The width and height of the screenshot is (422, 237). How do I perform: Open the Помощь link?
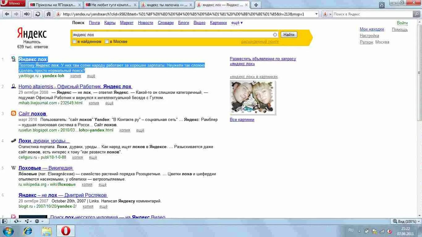click(400, 30)
